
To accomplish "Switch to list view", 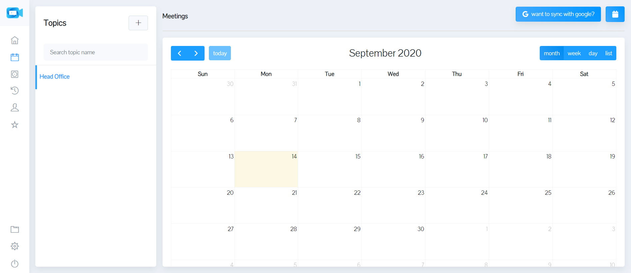I will pyautogui.click(x=608, y=53).
